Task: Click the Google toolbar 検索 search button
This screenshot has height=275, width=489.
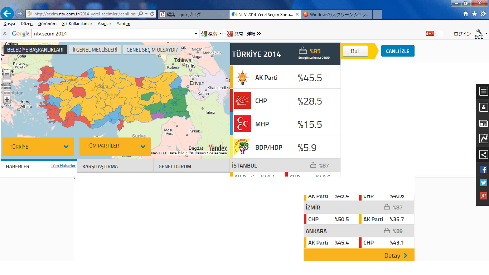Action: (209, 34)
